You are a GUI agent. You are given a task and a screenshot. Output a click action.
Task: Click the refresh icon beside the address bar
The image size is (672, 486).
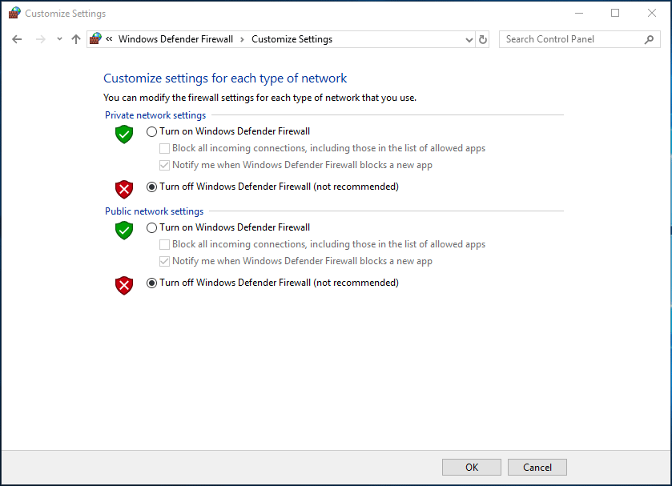(x=482, y=38)
